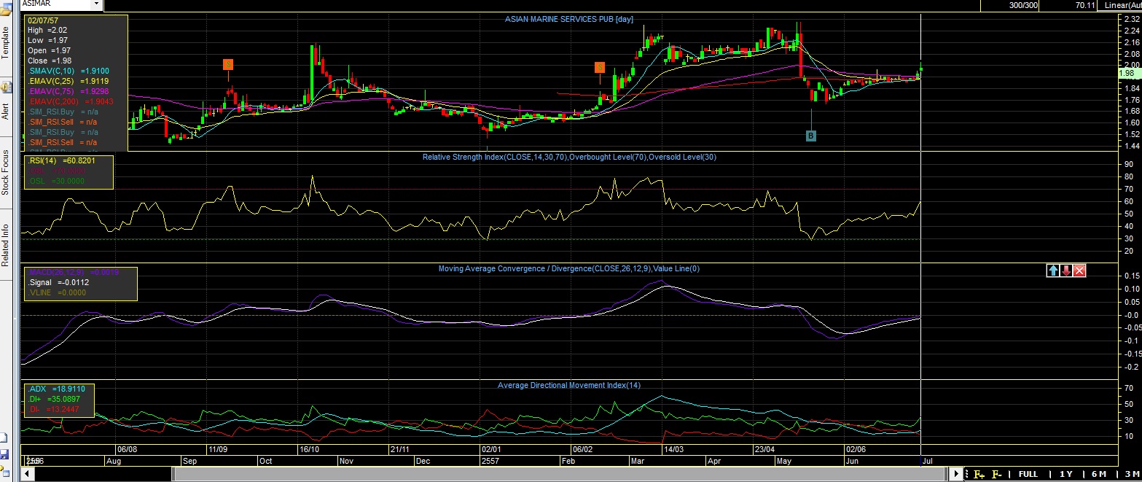Viewport: 1142px width, 482px height.
Task: Set chart range to 1Y
Action: pyautogui.click(x=1065, y=474)
